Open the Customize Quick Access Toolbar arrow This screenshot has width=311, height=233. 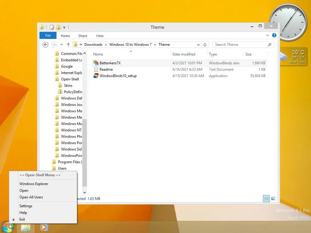(x=64, y=28)
